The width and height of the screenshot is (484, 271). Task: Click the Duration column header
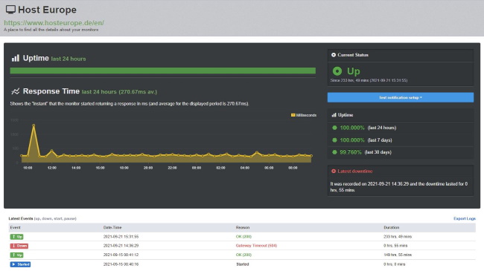392,228
